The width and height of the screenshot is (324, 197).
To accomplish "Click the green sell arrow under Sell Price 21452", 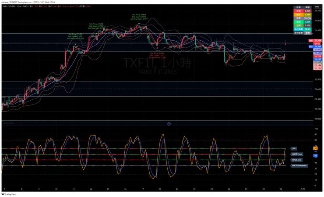I will (x=75, y=44).
